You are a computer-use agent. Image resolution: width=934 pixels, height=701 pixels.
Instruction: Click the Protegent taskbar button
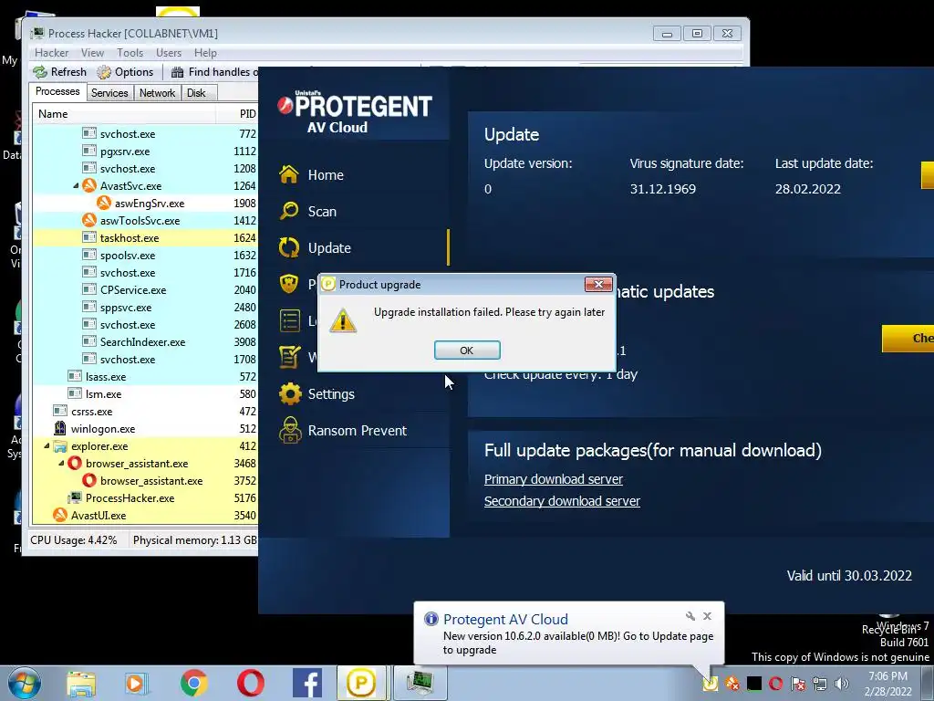(361, 683)
